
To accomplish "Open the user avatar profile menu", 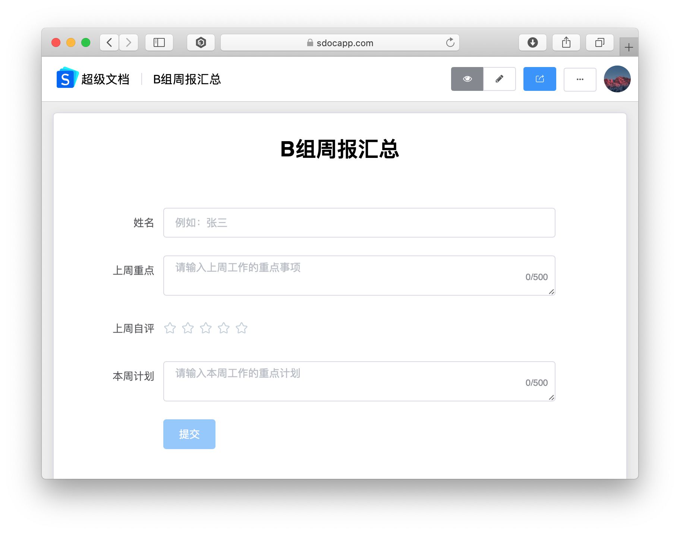I will pos(617,79).
